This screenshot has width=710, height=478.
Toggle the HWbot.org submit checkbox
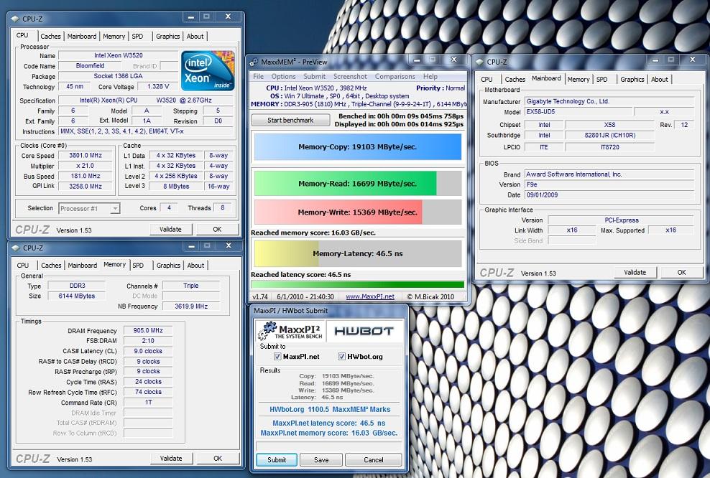[x=342, y=357]
